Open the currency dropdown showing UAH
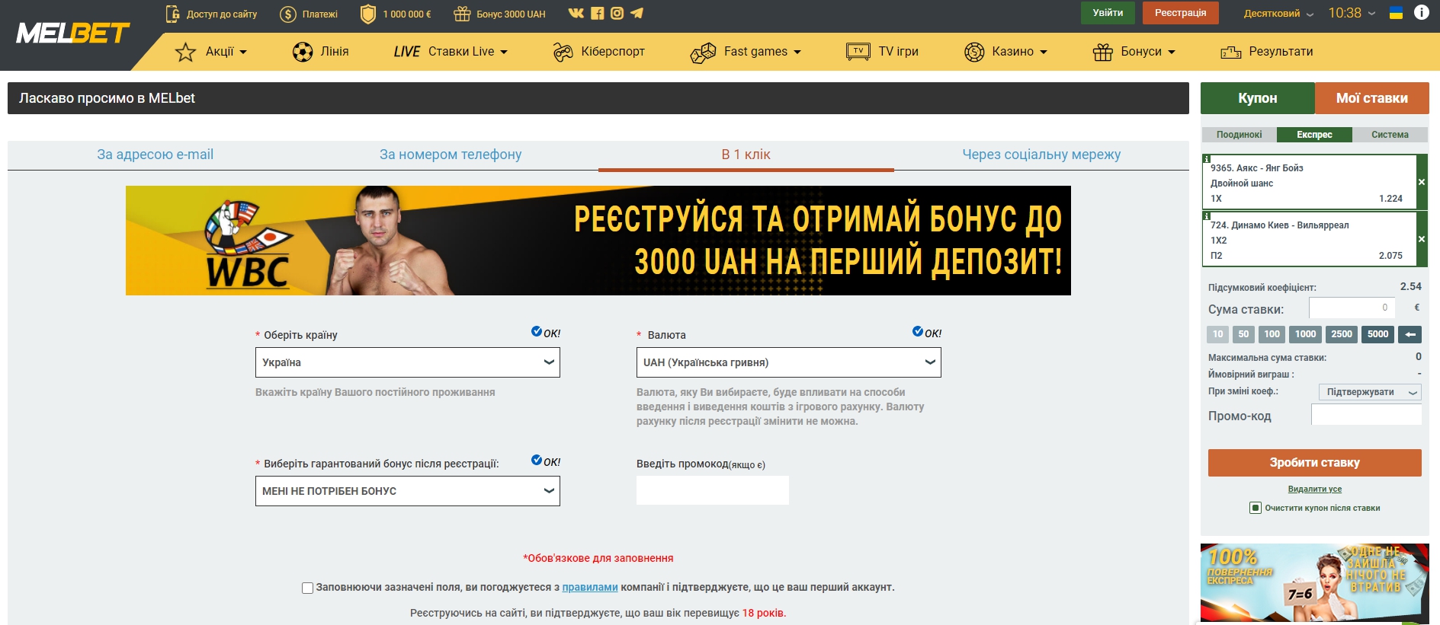The height and width of the screenshot is (625, 1440). (789, 362)
